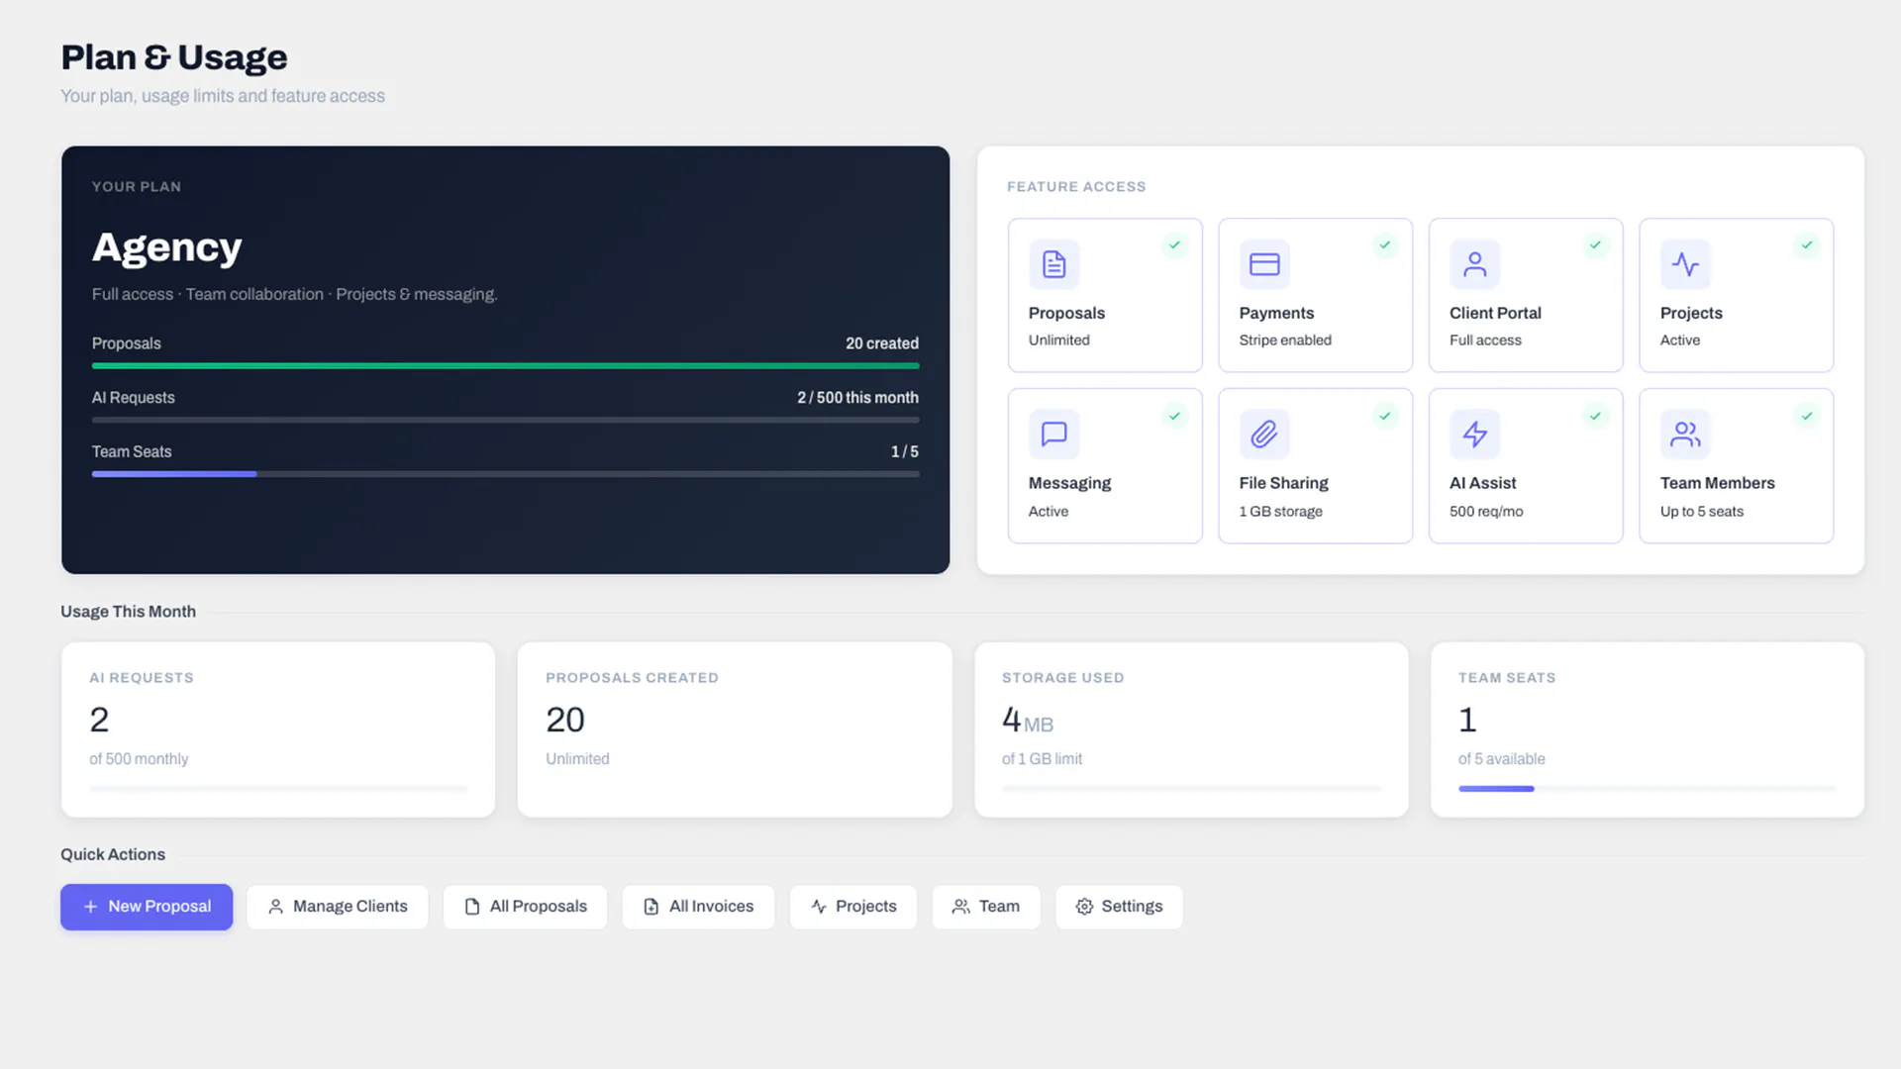Click the FEATURE ACCESS panel label
This screenshot has width=1901, height=1069.
1076,187
